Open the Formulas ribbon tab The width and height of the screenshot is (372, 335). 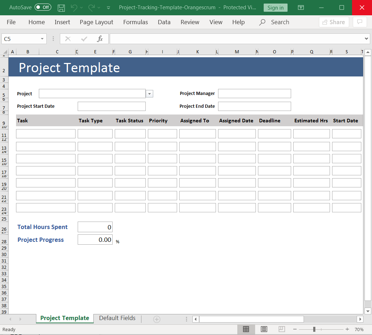pyautogui.click(x=135, y=22)
